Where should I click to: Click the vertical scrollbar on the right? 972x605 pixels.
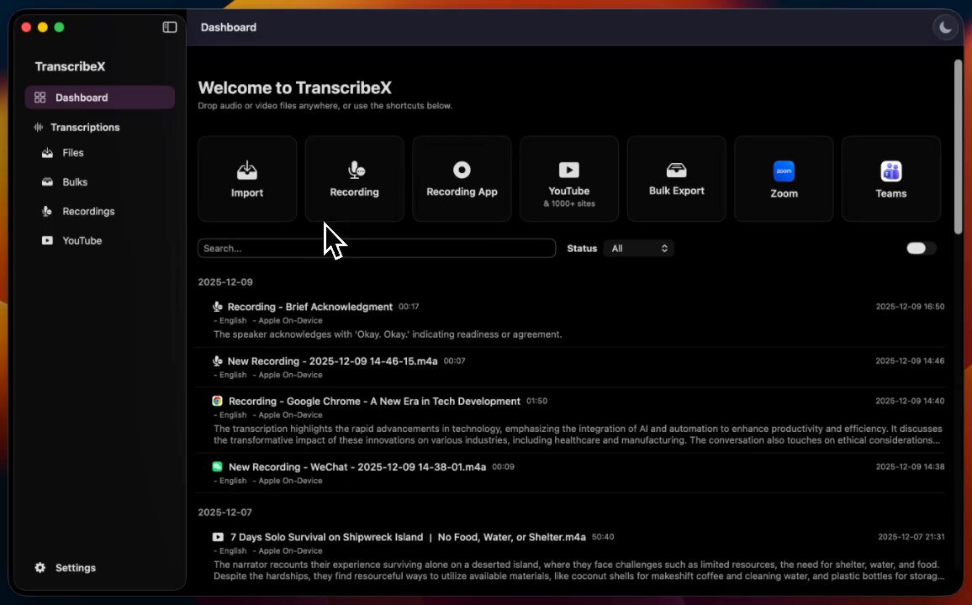click(x=958, y=147)
